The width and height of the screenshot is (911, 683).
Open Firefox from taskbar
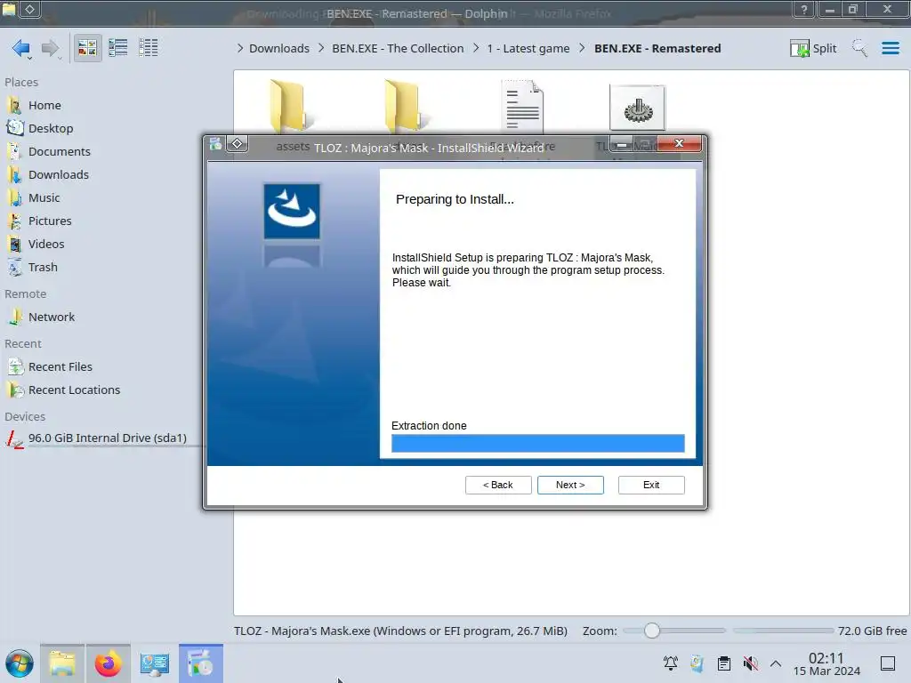pos(108,663)
